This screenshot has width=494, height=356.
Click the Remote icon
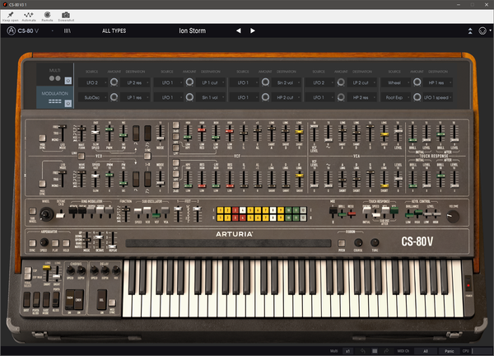[47, 15]
